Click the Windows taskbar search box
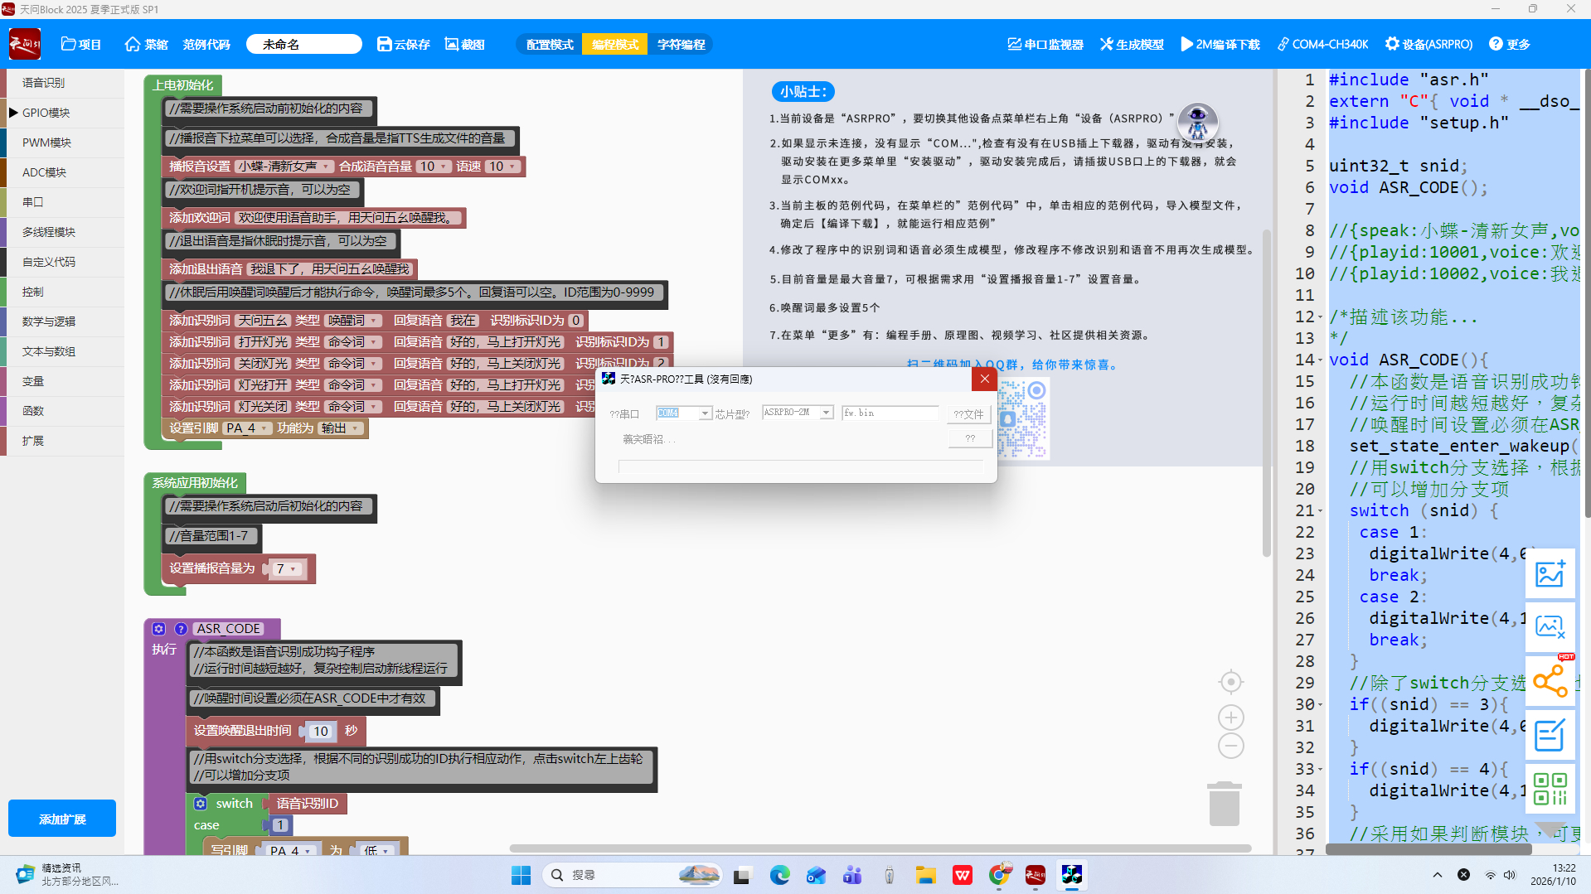The width and height of the screenshot is (1591, 894). [632, 875]
